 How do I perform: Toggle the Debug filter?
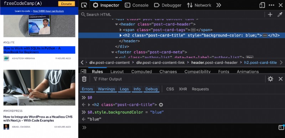pos(151,89)
